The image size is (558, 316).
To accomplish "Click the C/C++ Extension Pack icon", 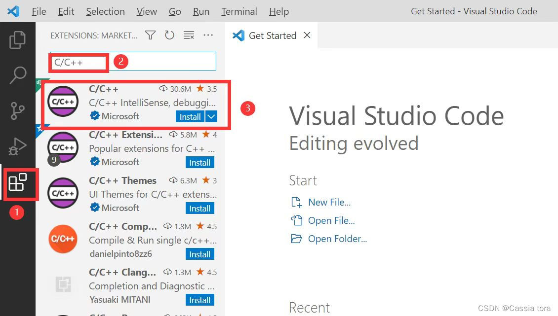I will (x=63, y=147).
